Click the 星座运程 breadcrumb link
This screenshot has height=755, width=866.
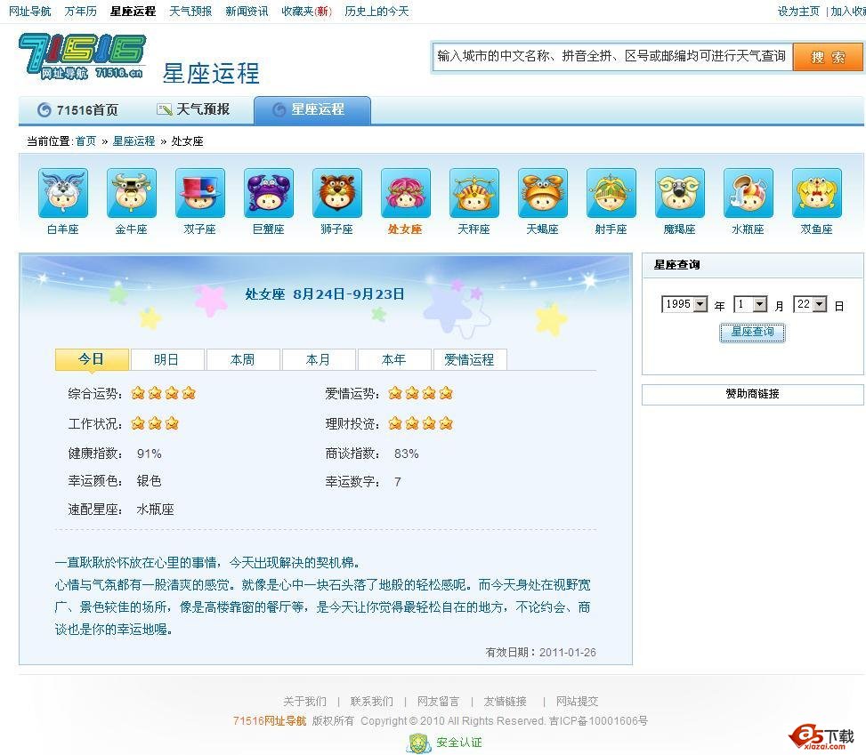coord(134,141)
